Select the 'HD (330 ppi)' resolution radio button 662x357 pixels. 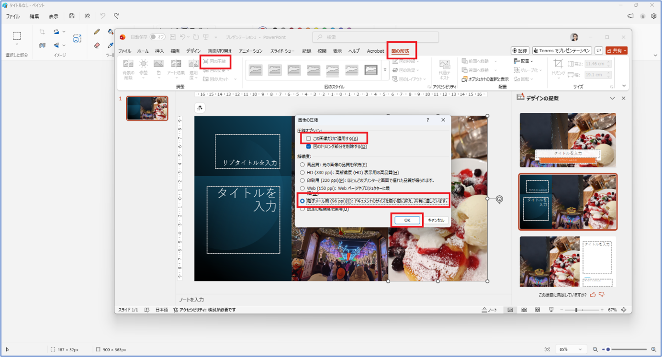302,173
